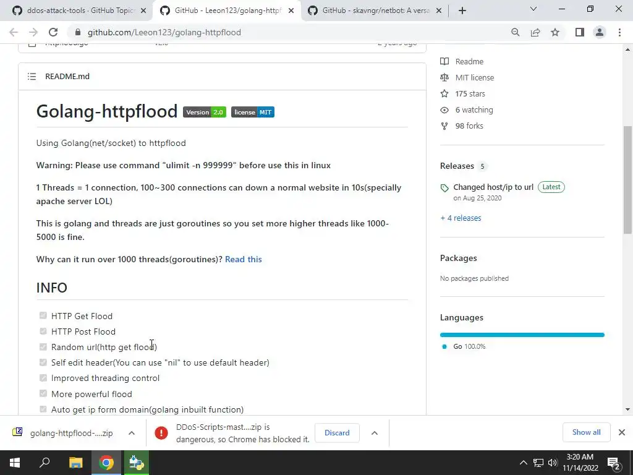
Task: Click the MIT license scales icon
Action: coord(444,77)
